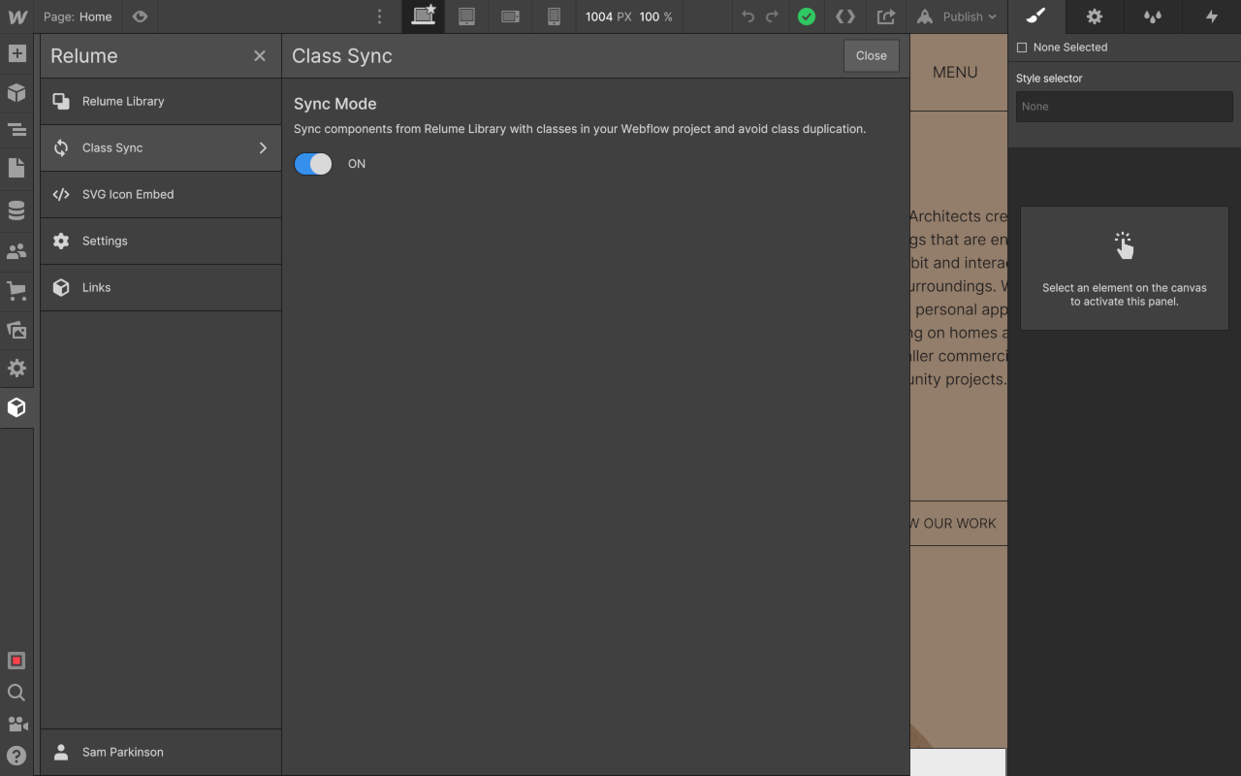The height and width of the screenshot is (776, 1241).
Task: Click the Style selector input field
Action: [x=1124, y=107]
